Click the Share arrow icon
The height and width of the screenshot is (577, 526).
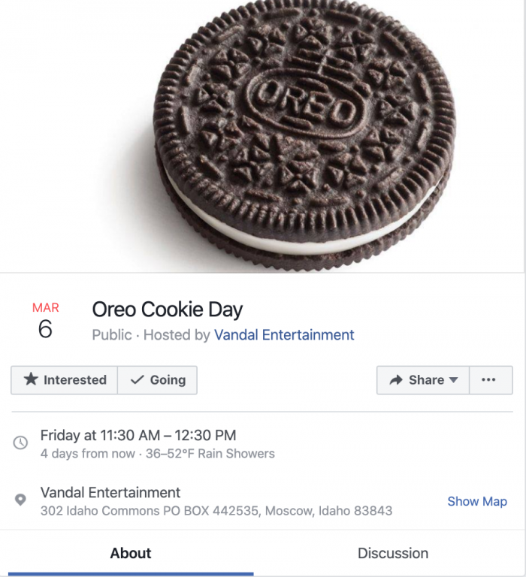point(396,380)
